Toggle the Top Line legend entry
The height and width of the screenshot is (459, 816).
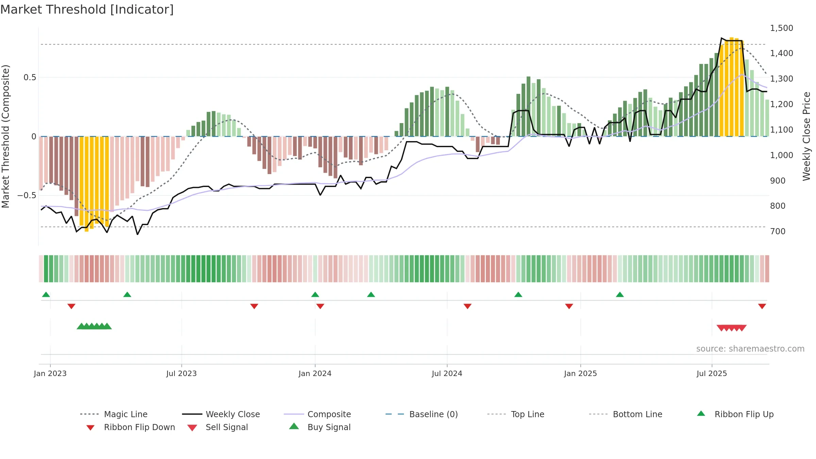[x=515, y=414]
